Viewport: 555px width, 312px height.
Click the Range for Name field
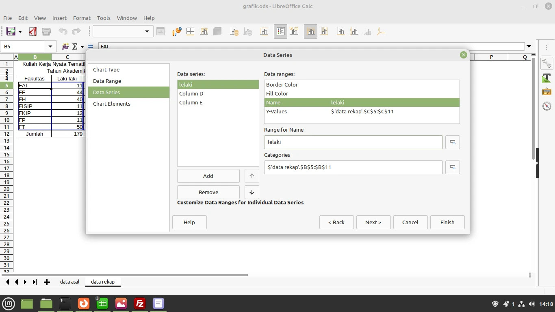[353, 142]
